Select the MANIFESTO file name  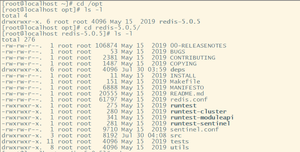click(x=187, y=88)
